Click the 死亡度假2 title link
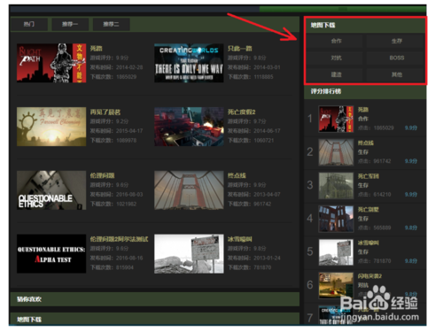The height and width of the screenshot is (332, 443). 241,112
